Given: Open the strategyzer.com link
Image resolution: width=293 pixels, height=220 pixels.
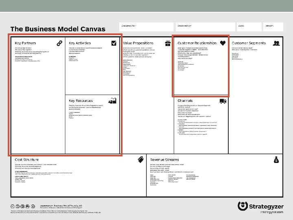Looking at the screenshot, I should coord(271,212).
